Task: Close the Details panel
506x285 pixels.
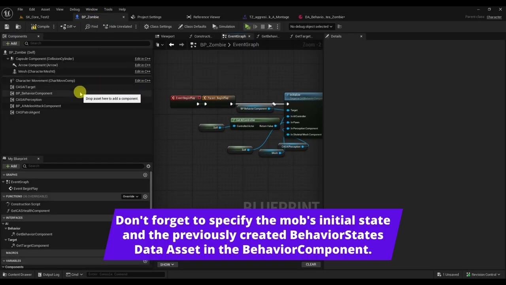Action: pyautogui.click(x=361, y=36)
